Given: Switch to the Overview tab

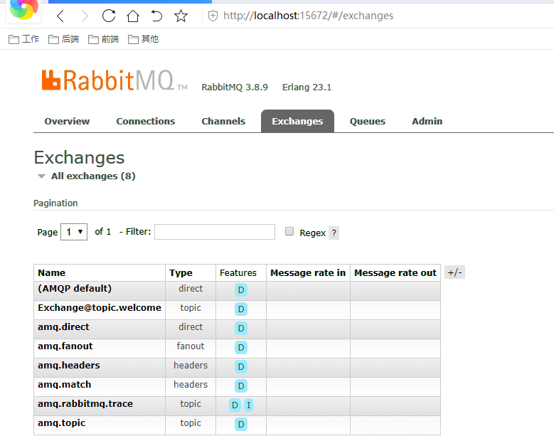Looking at the screenshot, I should coord(67,121).
